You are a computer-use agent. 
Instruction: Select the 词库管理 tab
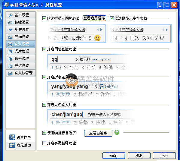pos(20,51)
